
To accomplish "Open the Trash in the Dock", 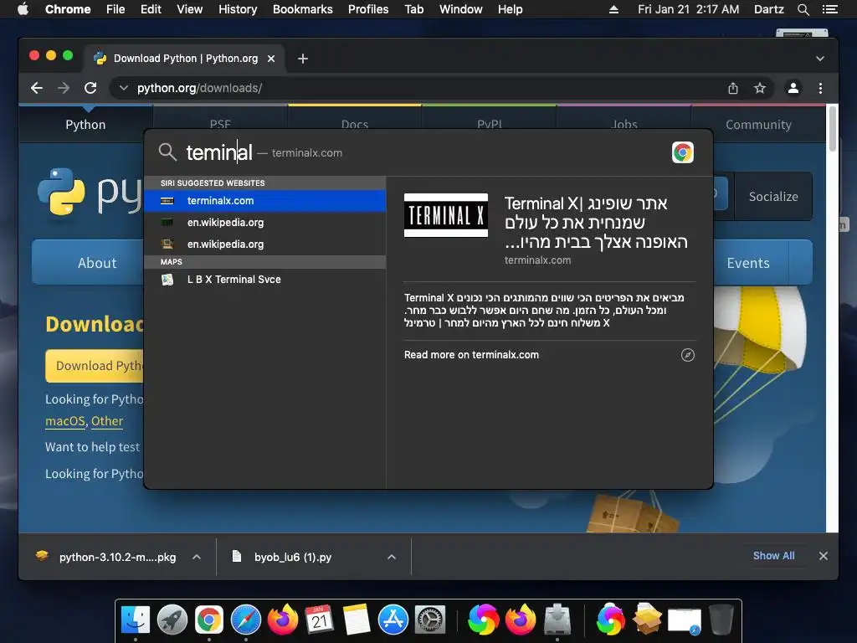I will [721, 620].
